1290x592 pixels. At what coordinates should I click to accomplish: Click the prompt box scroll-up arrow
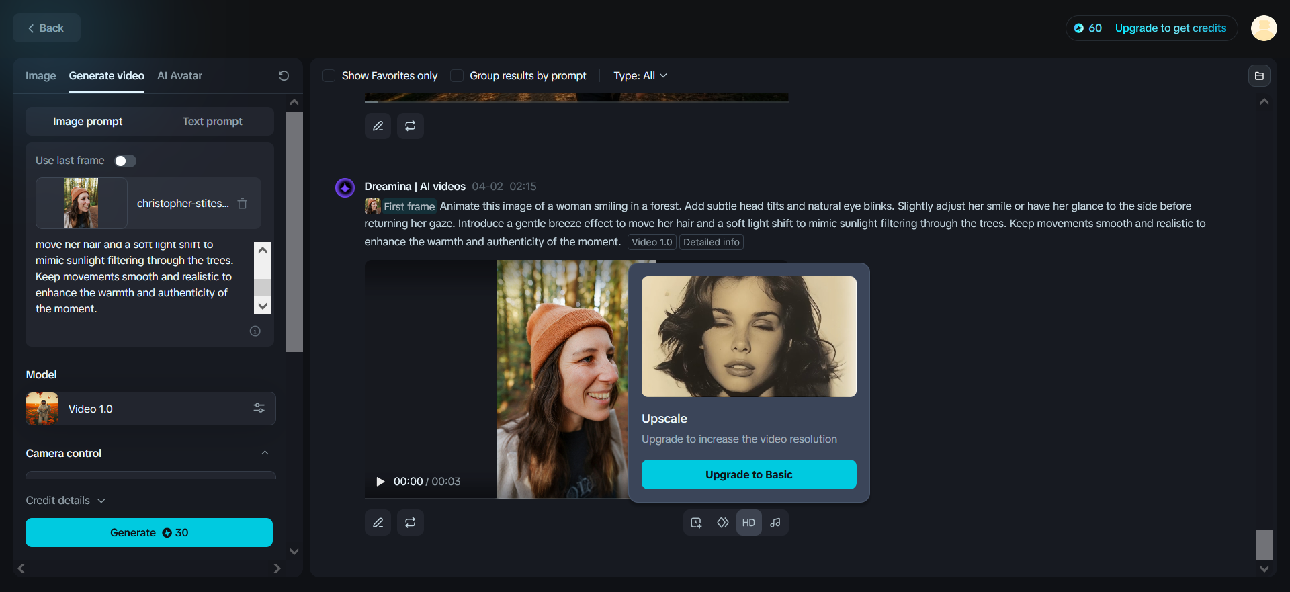(263, 250)
